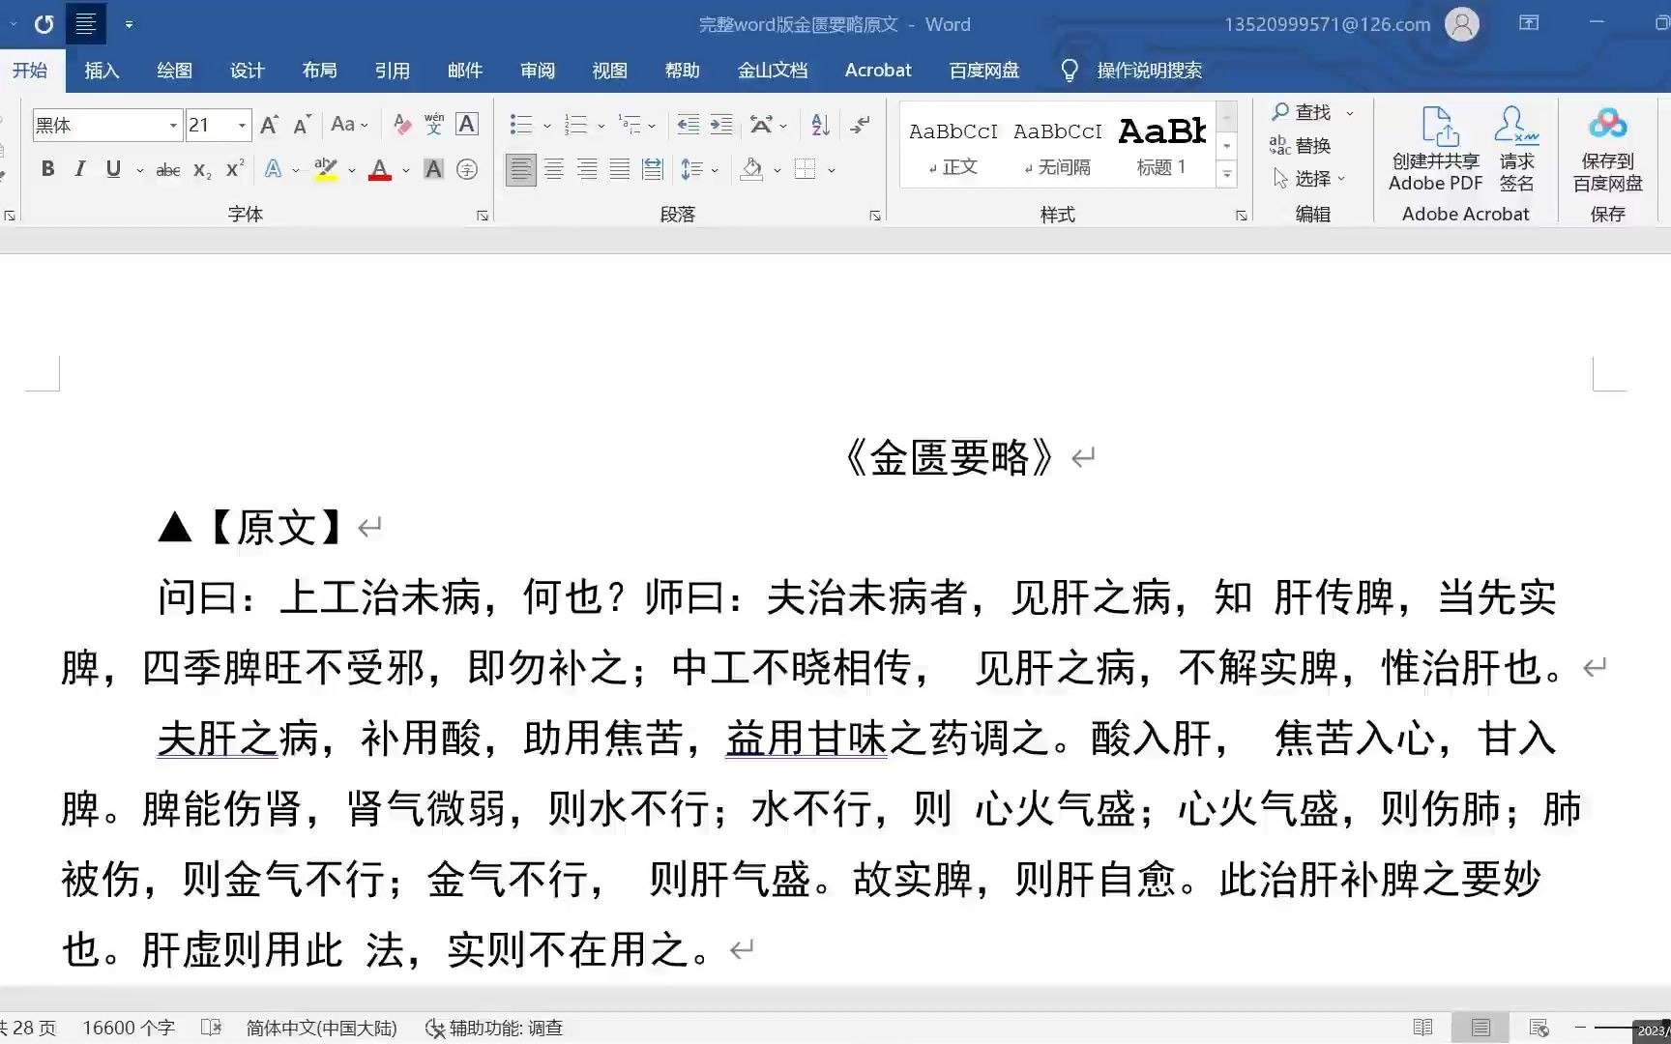The image size is (1671, 1044).
Task: Open the 字体 dialog launcher
Action: pos(483,216)
